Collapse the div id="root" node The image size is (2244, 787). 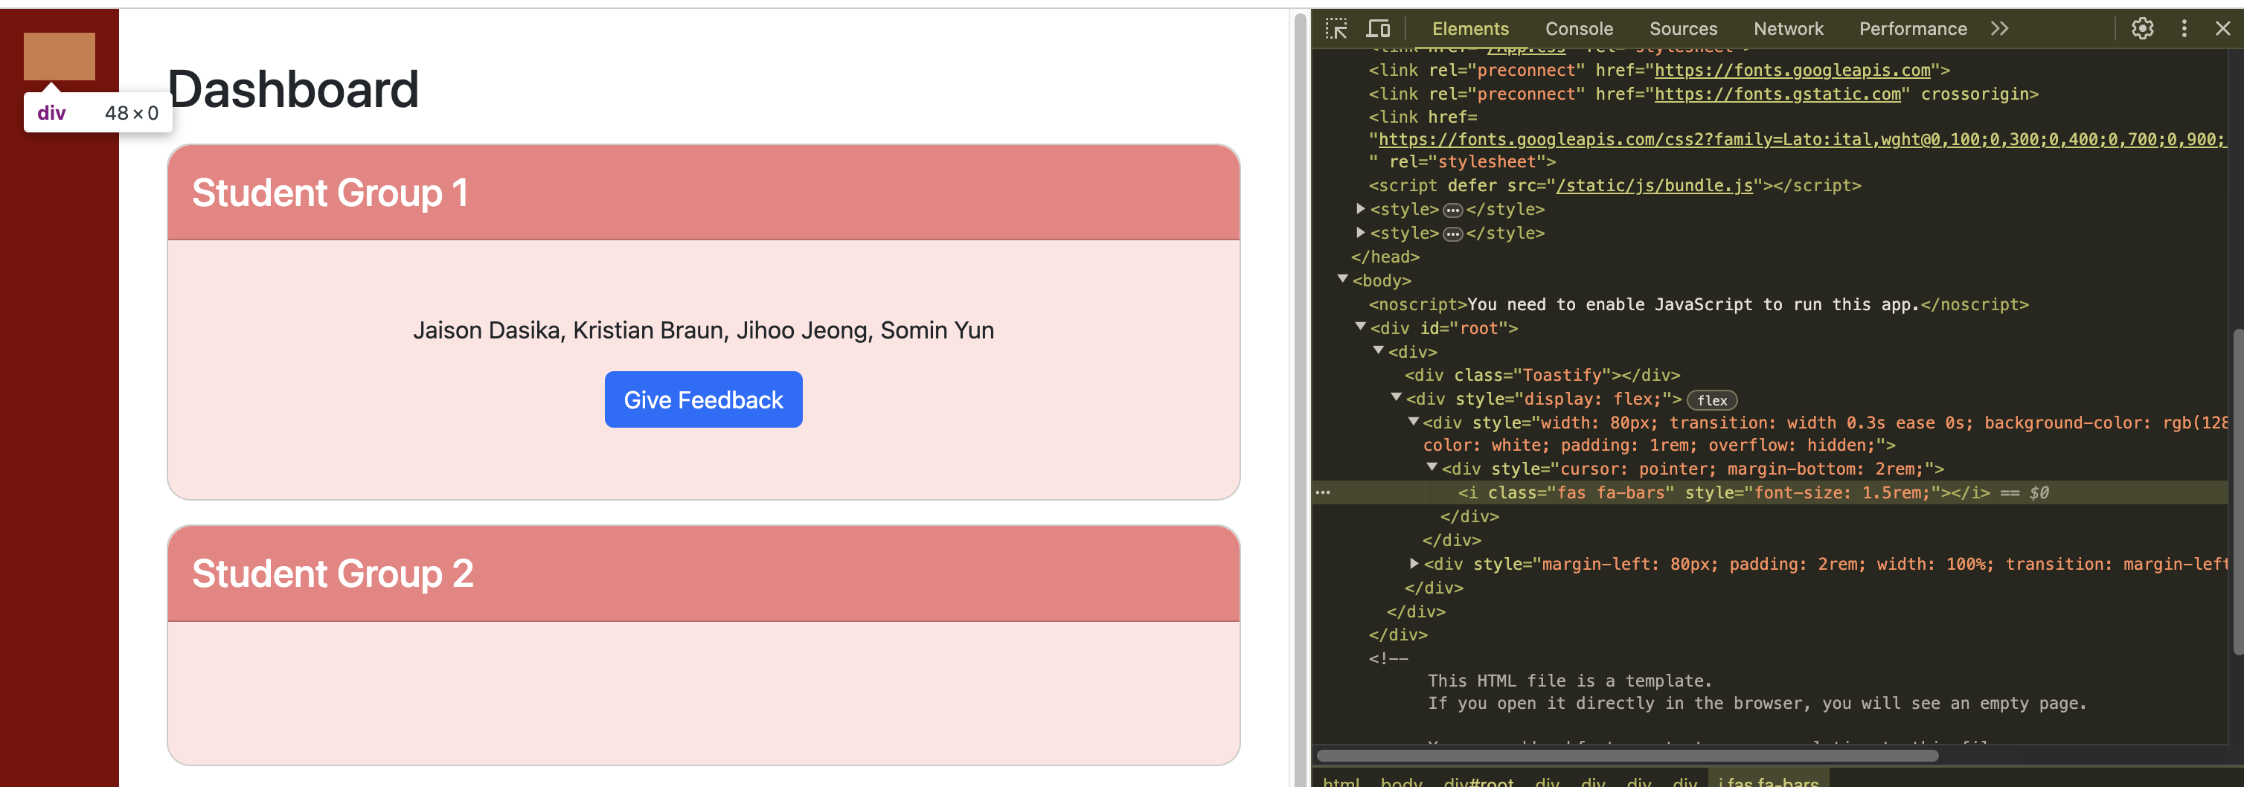click(x=1360, y=327)
